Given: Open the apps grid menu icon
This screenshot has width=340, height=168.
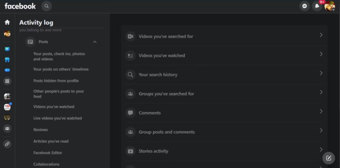Looking at the screenshot, I should [7, 81].
